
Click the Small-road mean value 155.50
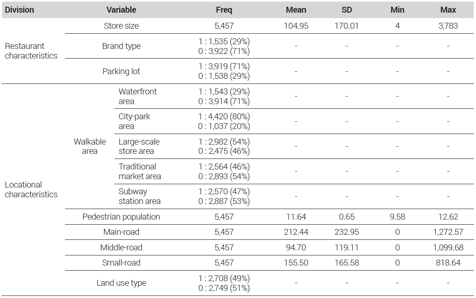coord(296,263)
